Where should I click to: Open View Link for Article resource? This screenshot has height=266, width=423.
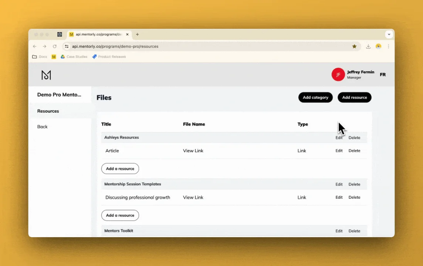point(193,151)
